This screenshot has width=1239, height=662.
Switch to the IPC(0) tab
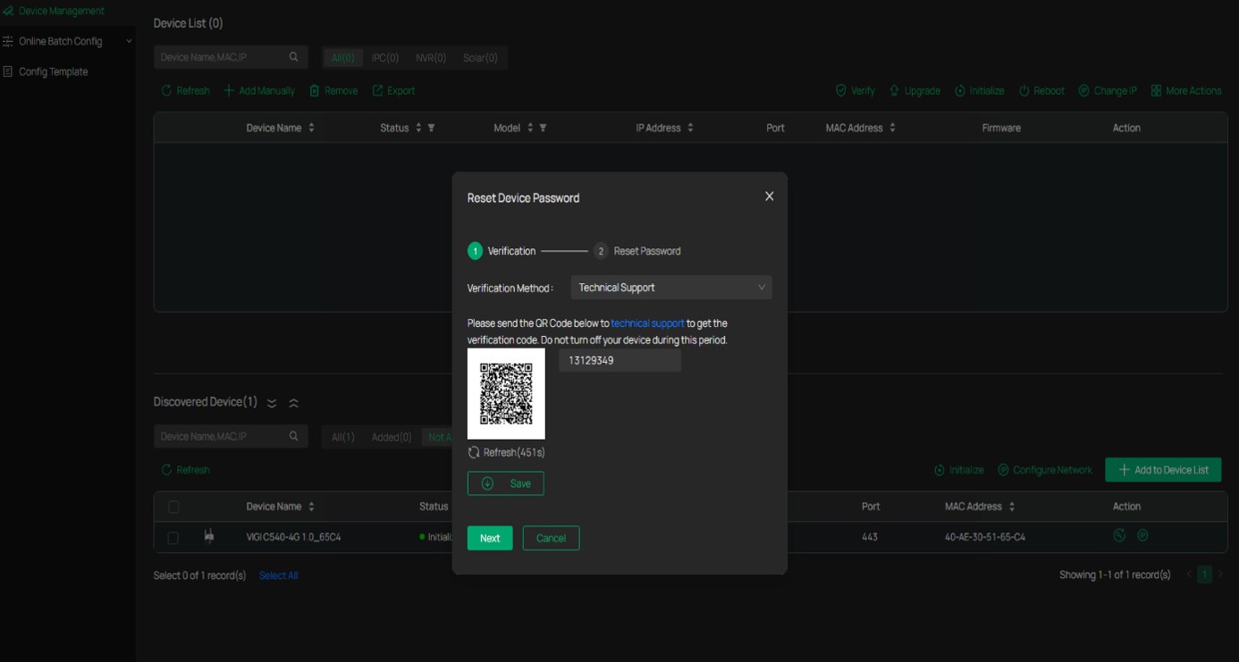click(385, 58)
